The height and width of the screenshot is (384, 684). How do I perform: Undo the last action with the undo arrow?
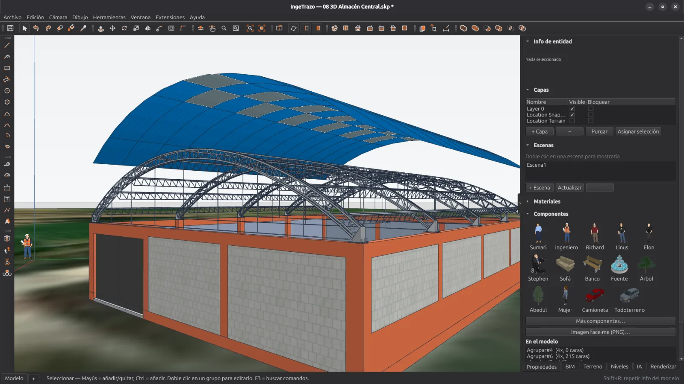coord(36,28)
